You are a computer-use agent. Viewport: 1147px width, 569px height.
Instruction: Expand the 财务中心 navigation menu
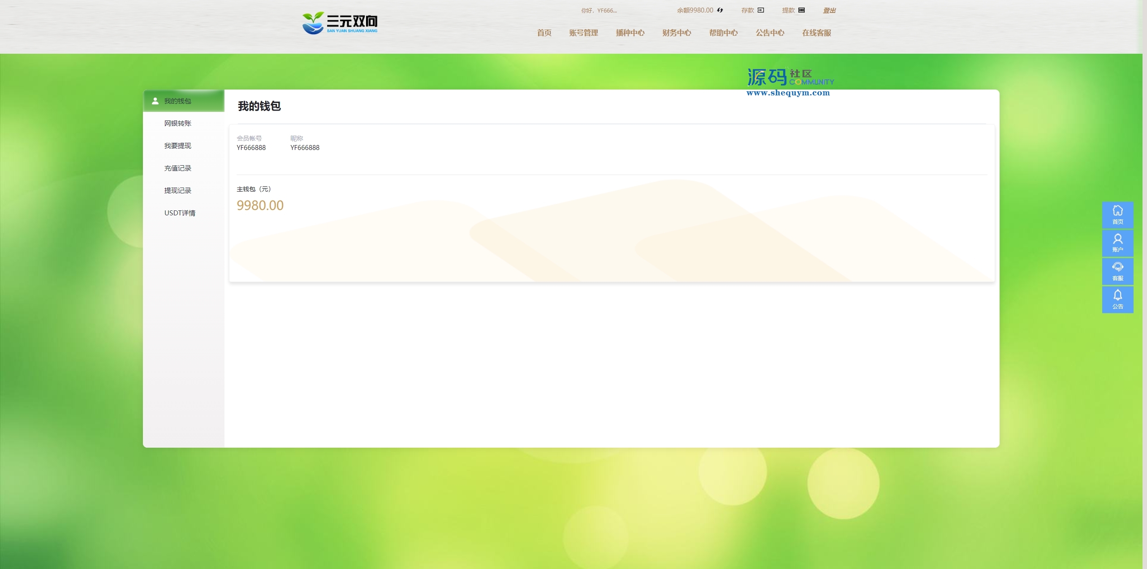coord(677,33)
